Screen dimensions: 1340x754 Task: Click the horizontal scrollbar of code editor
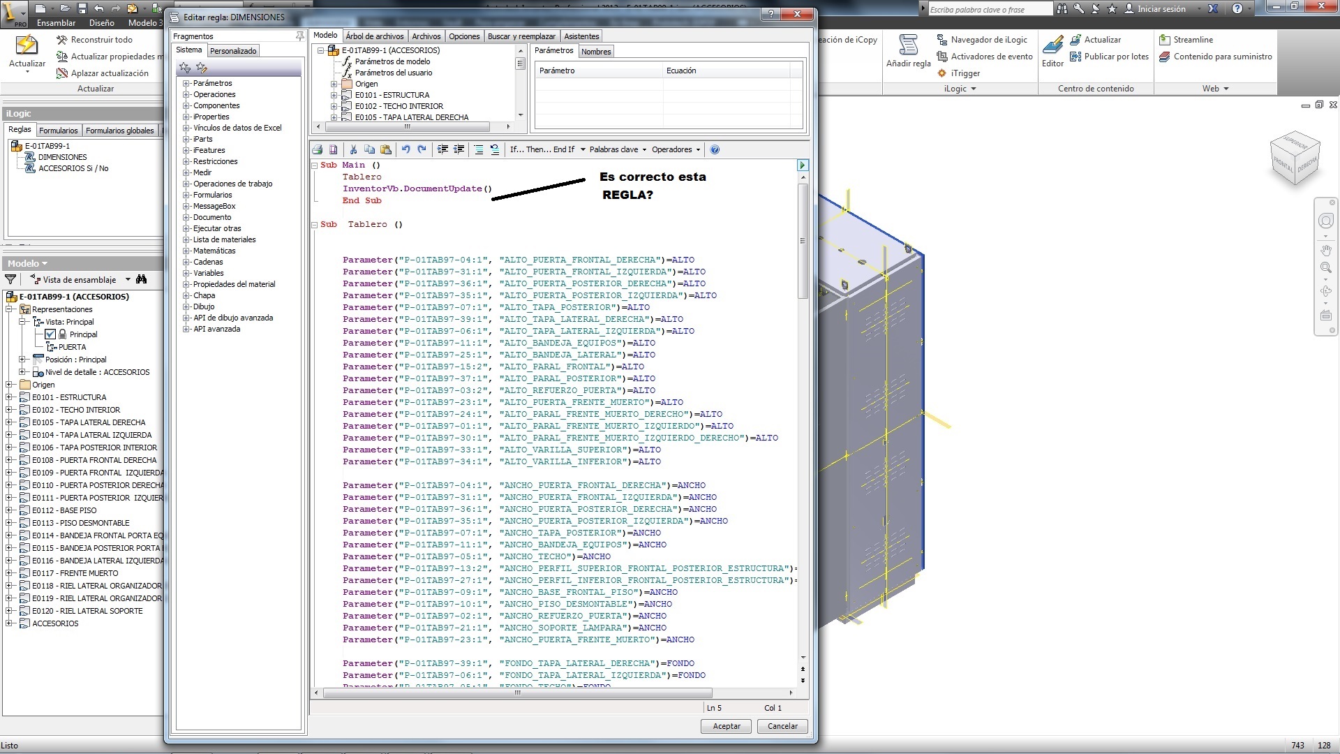click(516, 693)
